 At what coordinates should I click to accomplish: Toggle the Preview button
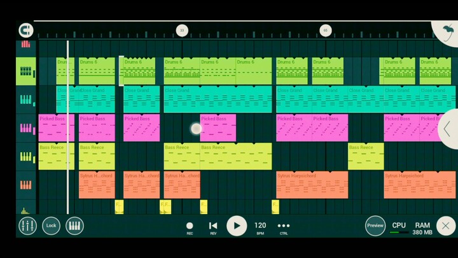coord(375,226)
